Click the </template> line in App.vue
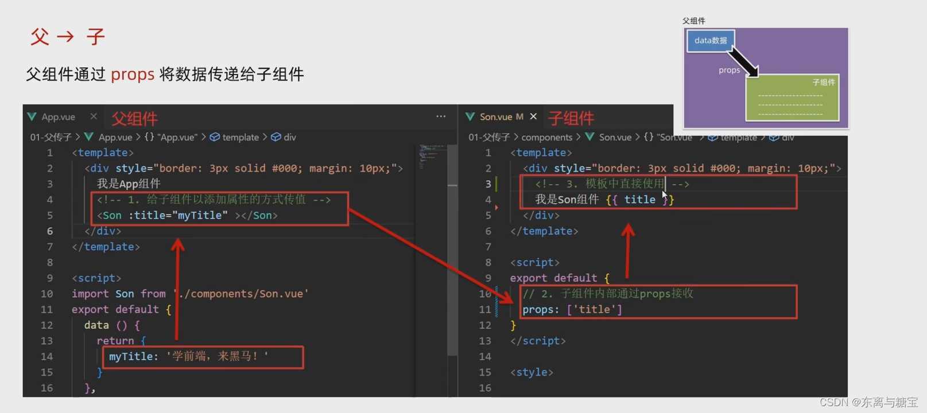 click(106, 247)
